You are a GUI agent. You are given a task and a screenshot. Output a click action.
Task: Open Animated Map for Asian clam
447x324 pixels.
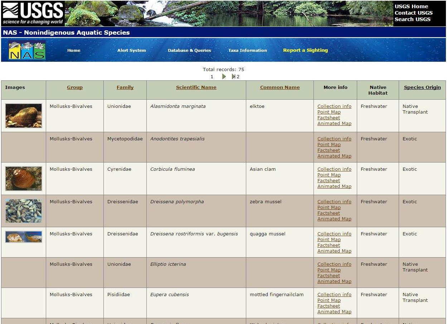pos(334,186)
